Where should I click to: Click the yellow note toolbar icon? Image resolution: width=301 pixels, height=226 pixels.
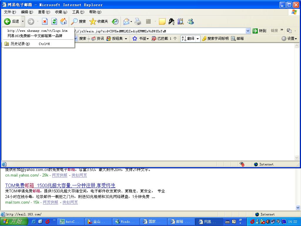click(162, 21)
